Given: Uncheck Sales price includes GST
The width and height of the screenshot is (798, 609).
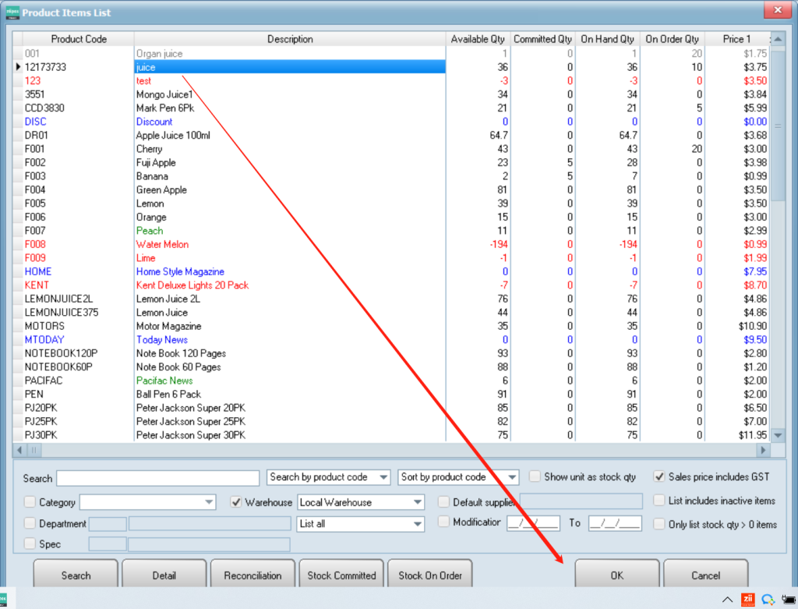Looking at the screenshot, I should coord(659,476).
